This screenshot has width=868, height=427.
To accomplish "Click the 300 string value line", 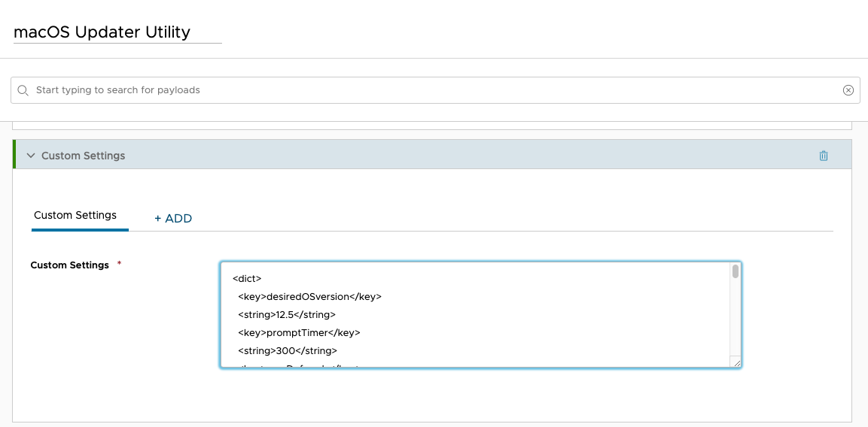I will [x=288, y=350].
